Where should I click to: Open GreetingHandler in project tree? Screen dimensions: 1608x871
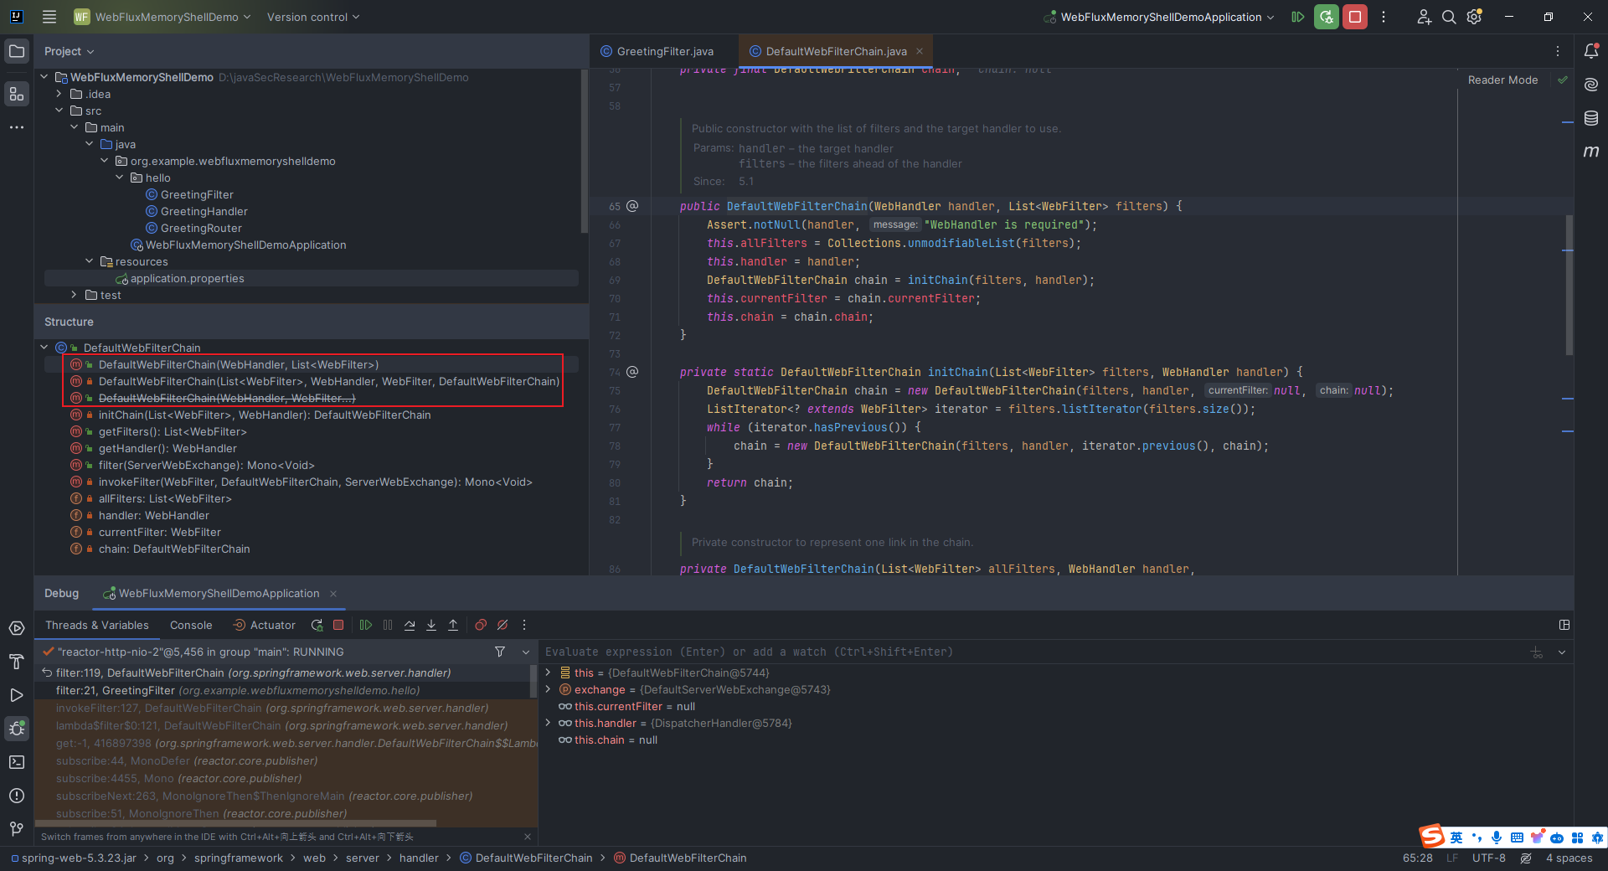204,211
